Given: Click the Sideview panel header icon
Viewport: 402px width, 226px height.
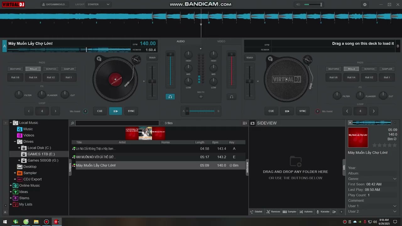Looking at the screenshot, I should click(x=252, y=123).
